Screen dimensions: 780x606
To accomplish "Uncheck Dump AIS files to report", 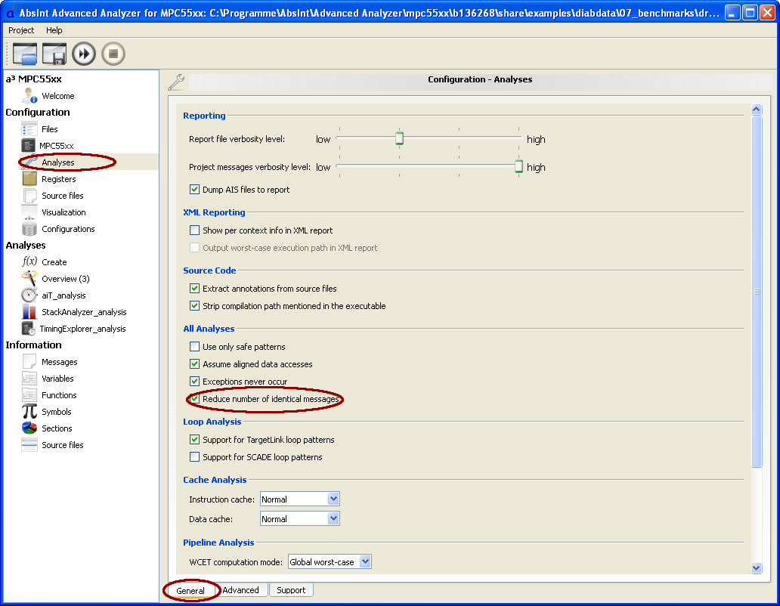I will (194, 190).
